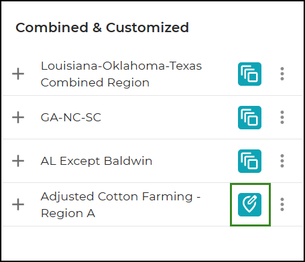The image size is (305, 262).
Task: Expand GA-NC-SC using its plus sign
Action: pyautogui.click(x=18, y=117)
